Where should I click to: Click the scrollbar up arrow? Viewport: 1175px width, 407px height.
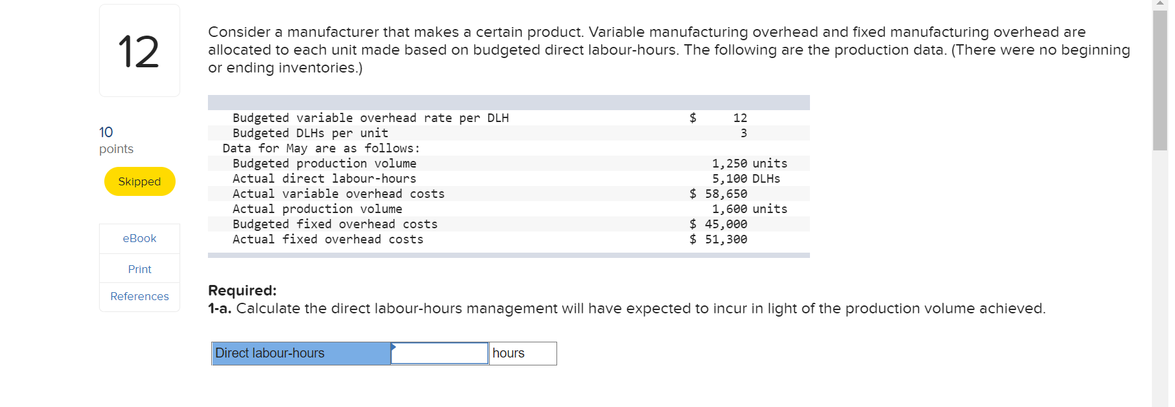tap(1160, 5)
